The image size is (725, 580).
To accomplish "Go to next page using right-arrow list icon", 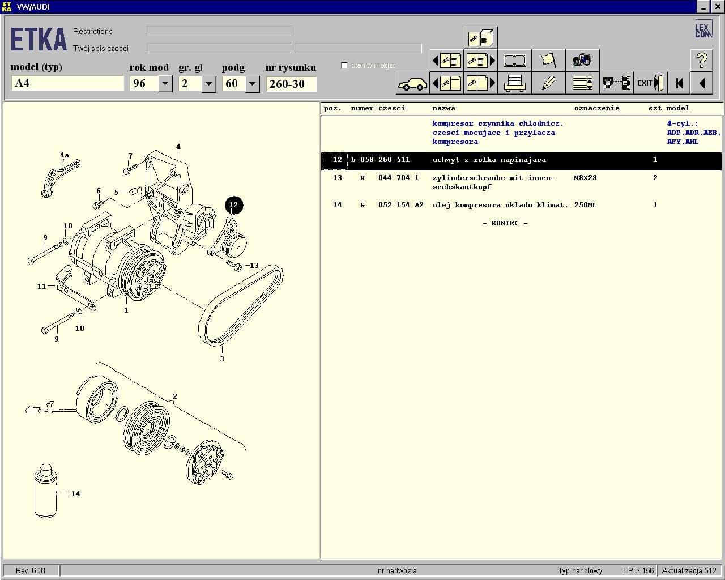I will tap(481, 60).
